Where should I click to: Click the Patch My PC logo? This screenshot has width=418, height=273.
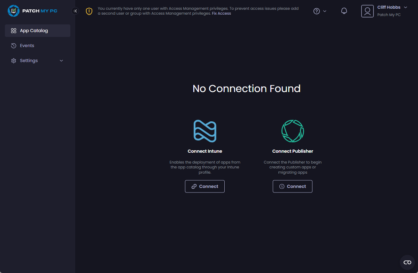[32, 11]
